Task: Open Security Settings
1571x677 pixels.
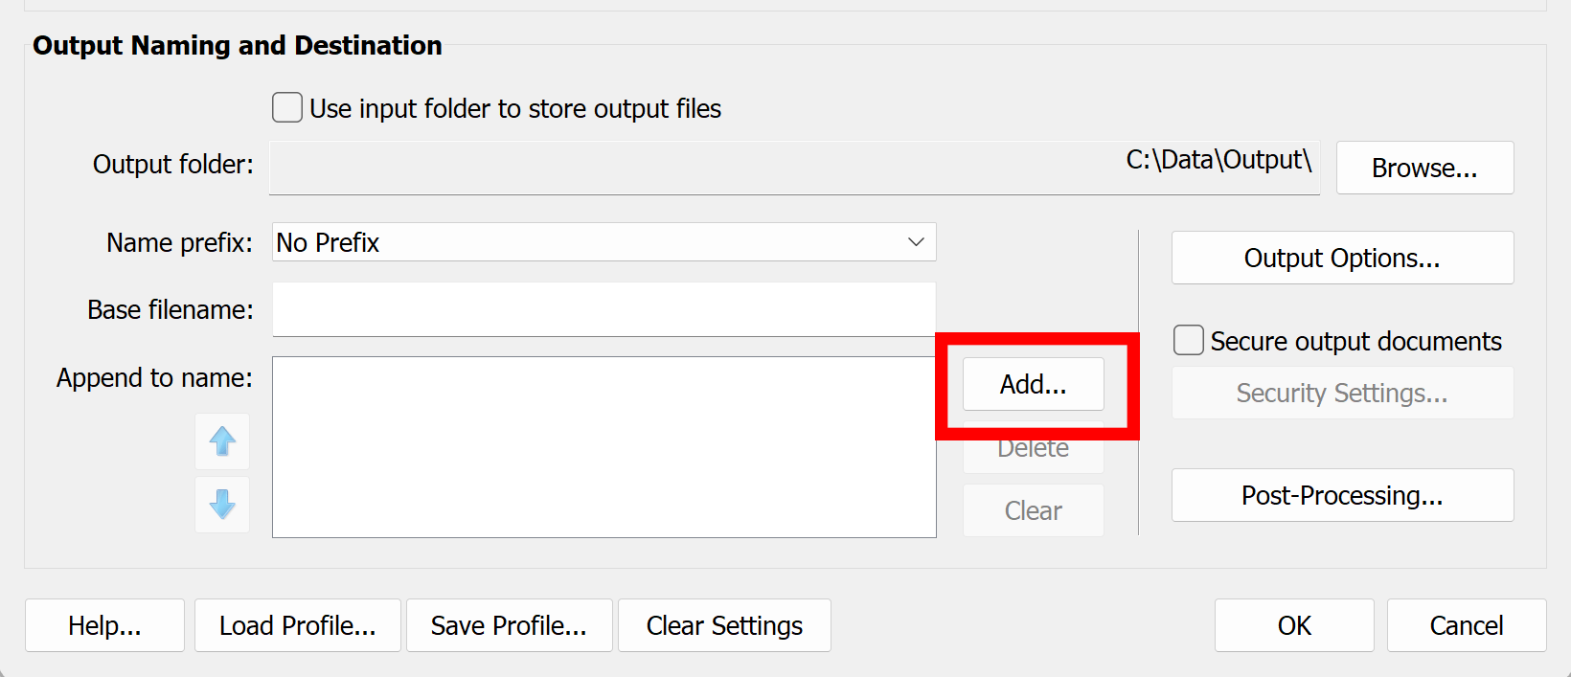Action: pyautogui.click(x=1342, y=393)
